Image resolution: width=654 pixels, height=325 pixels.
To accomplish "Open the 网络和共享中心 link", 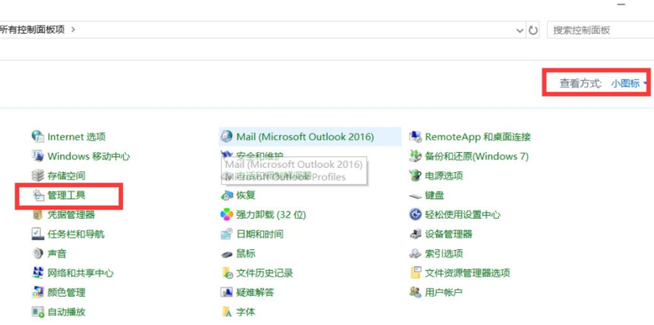I will pos(80,273).
